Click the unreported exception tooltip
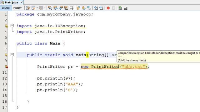Viewport: 200px width, 112px height. (158, 56)
